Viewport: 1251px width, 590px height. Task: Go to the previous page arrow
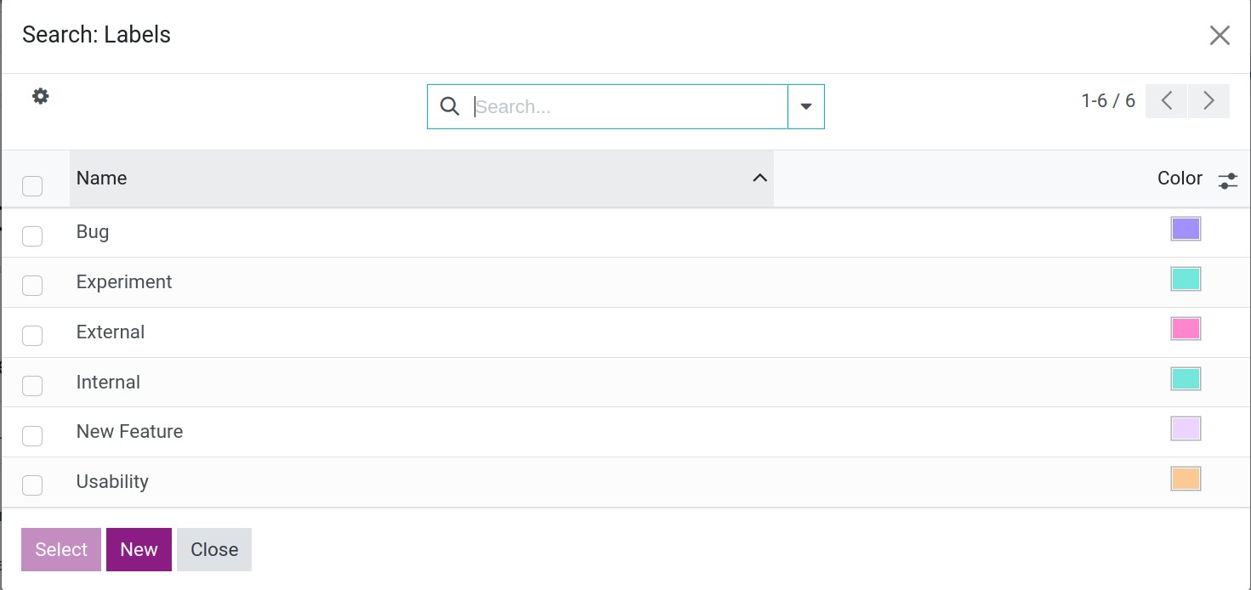point(1165,100)
